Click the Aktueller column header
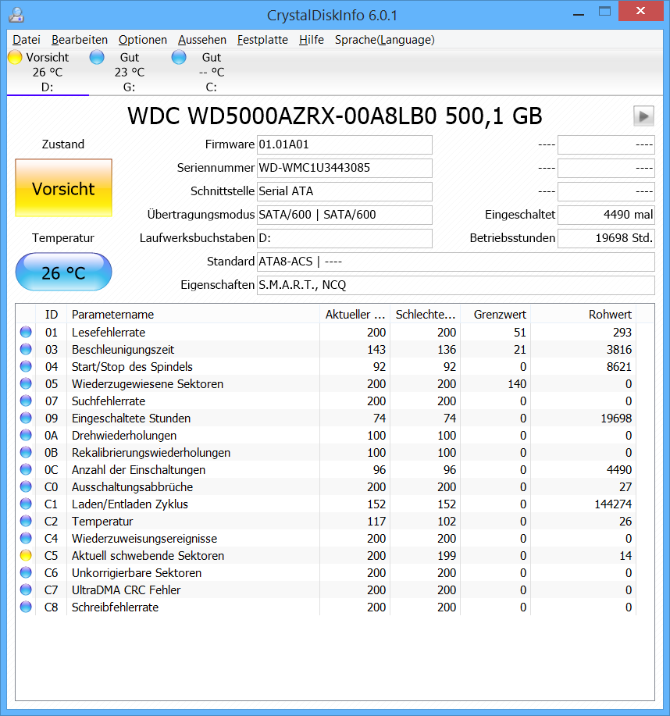Viewport: 670px width, 716px height. [x=355, y=314]
